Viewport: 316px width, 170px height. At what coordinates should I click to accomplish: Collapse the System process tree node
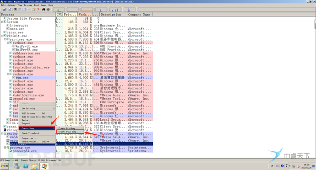tap(2, 22)
